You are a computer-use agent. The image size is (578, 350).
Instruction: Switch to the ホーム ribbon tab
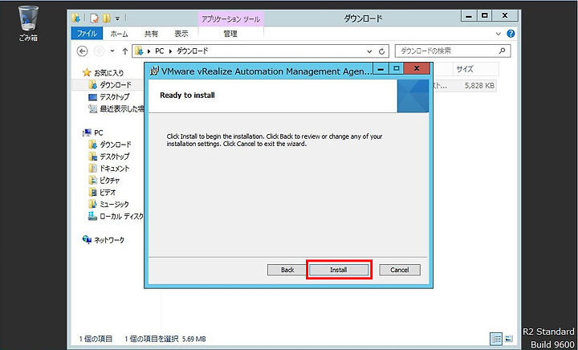click(120, 34)
